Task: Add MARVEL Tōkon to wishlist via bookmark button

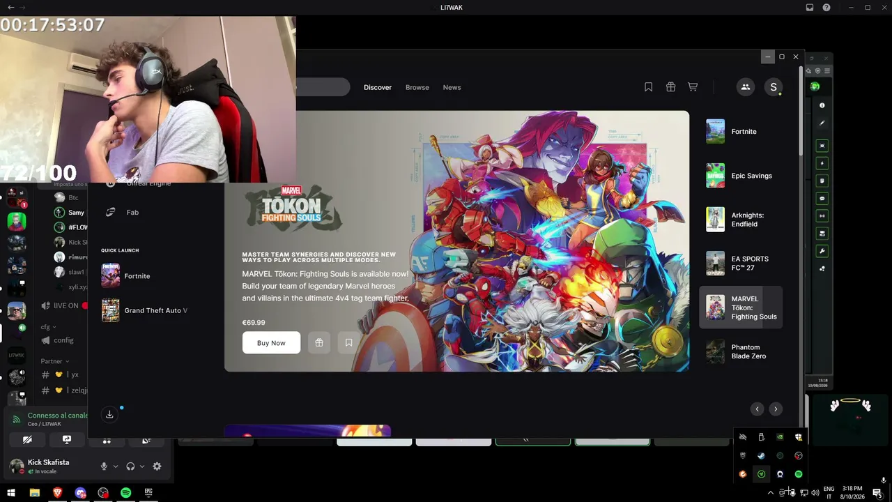Action: click(348, 342)
